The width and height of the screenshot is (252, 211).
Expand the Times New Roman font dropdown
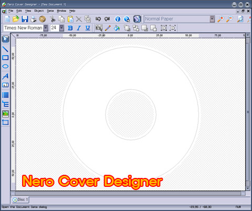46,28
